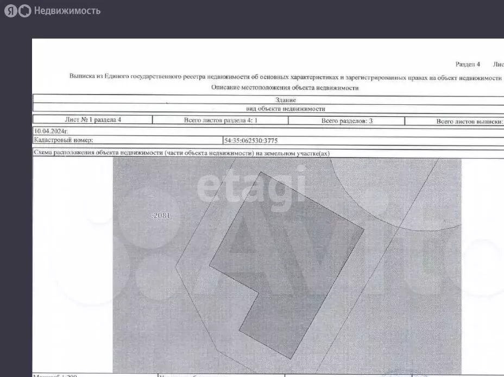Click 'Всего разделов: 3' cell
This screenshot has width=504, height=377.
coord(346,121)
